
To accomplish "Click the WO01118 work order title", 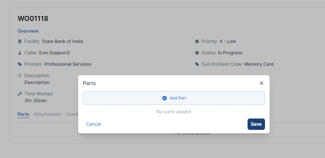I will (33, 19).
